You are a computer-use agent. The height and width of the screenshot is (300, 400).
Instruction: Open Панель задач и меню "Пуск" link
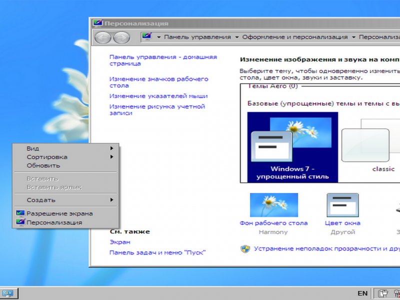tap(157, 252)
